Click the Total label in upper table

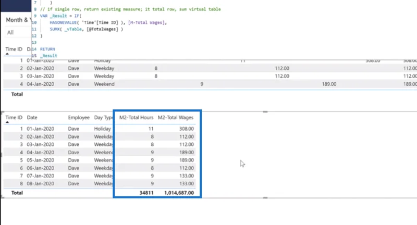click(x=17, y=94)
